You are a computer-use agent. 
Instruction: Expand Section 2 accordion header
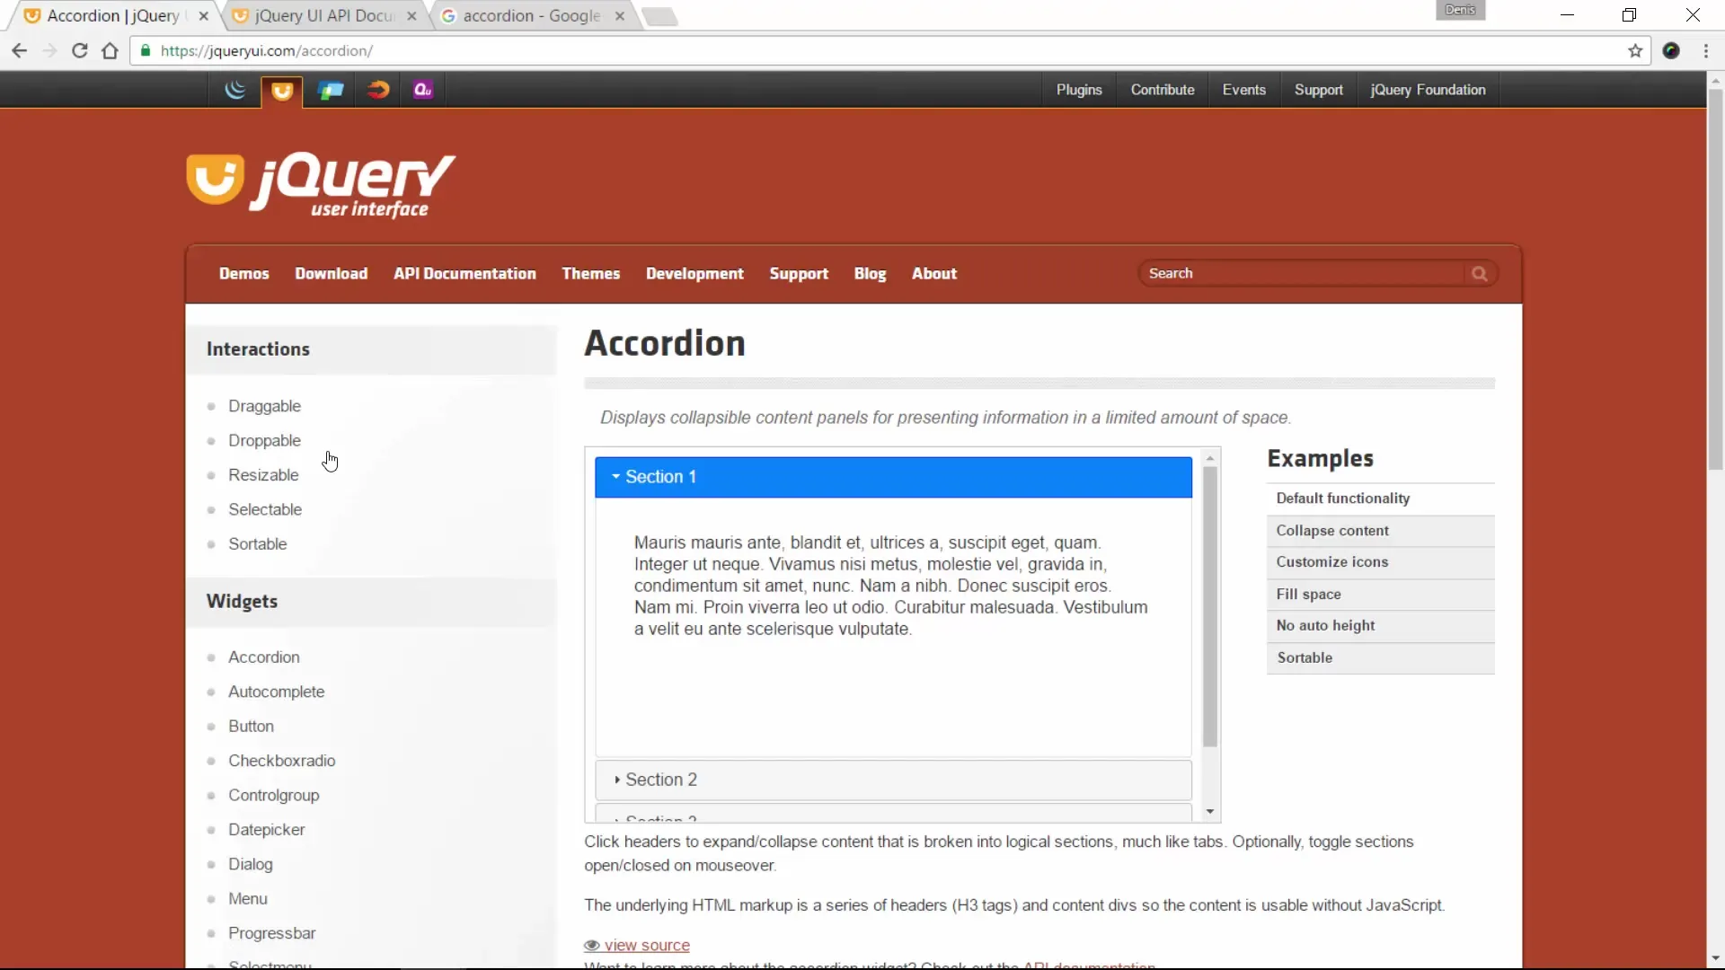click(x=893, y=780)
